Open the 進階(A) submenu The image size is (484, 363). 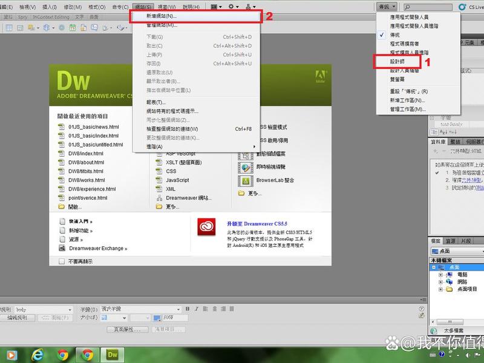pyautogui.click(x=196, y=146)
